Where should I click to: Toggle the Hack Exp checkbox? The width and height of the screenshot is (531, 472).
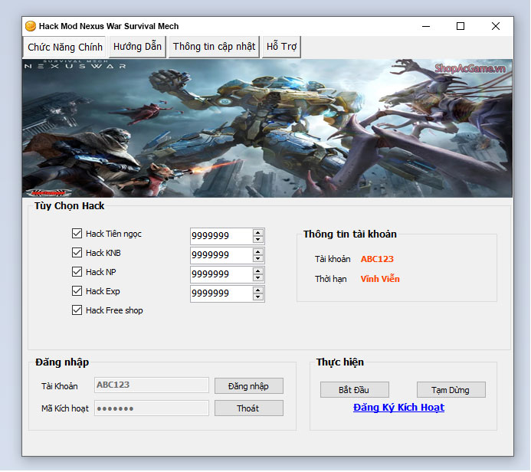point(77,291)
